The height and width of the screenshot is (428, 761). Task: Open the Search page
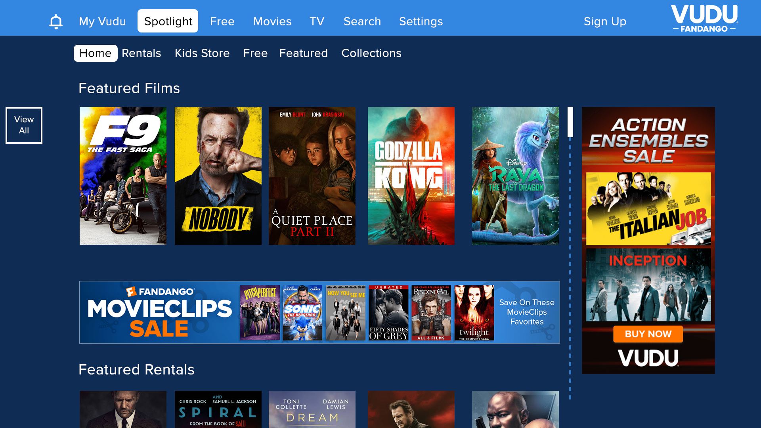tap(362, 21)
